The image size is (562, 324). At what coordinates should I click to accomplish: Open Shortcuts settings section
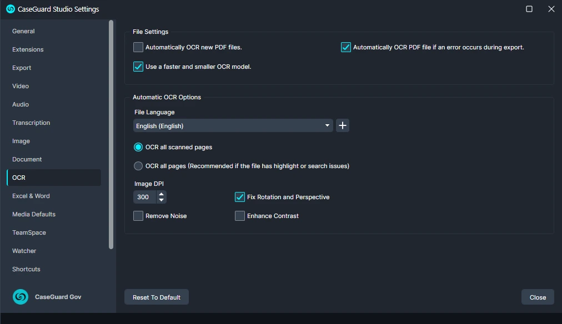click(54, 269)
